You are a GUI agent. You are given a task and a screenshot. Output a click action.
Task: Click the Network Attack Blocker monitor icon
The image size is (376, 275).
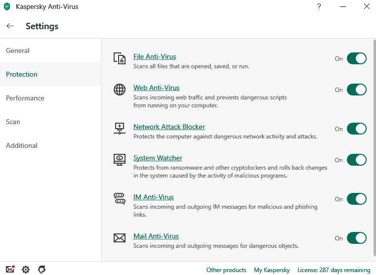tap(120, 129)
